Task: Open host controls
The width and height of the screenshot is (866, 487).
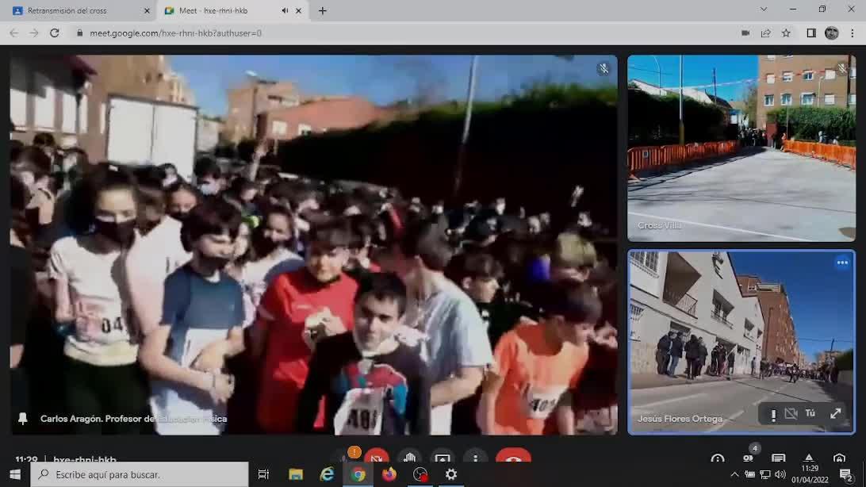Action: tap(839, 458)
